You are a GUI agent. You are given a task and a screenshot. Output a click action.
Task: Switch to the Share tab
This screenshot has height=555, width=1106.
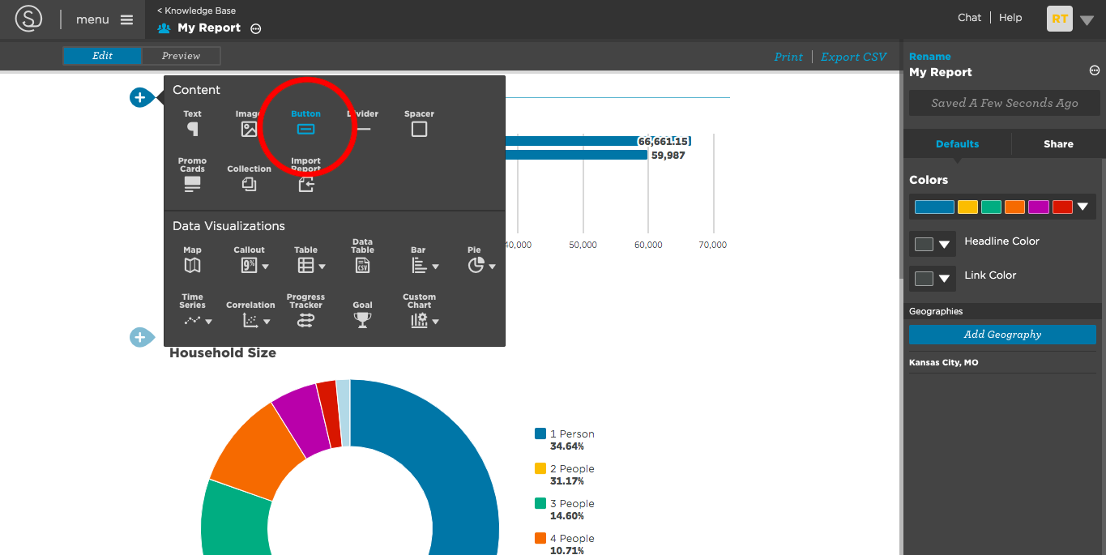point(1058,144)
